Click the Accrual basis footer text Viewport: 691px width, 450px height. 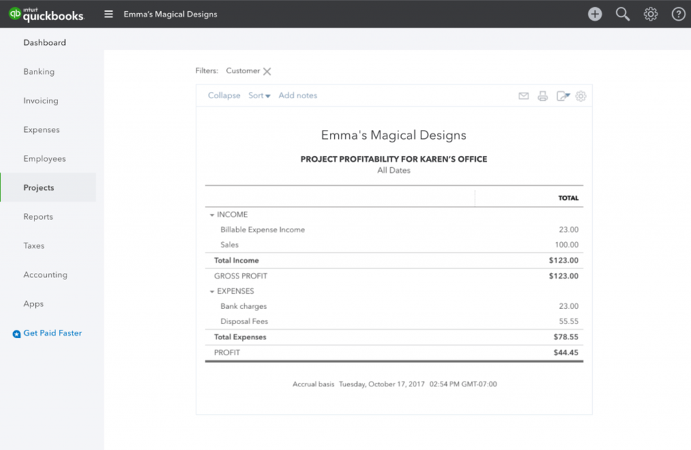tap(313, 384)
